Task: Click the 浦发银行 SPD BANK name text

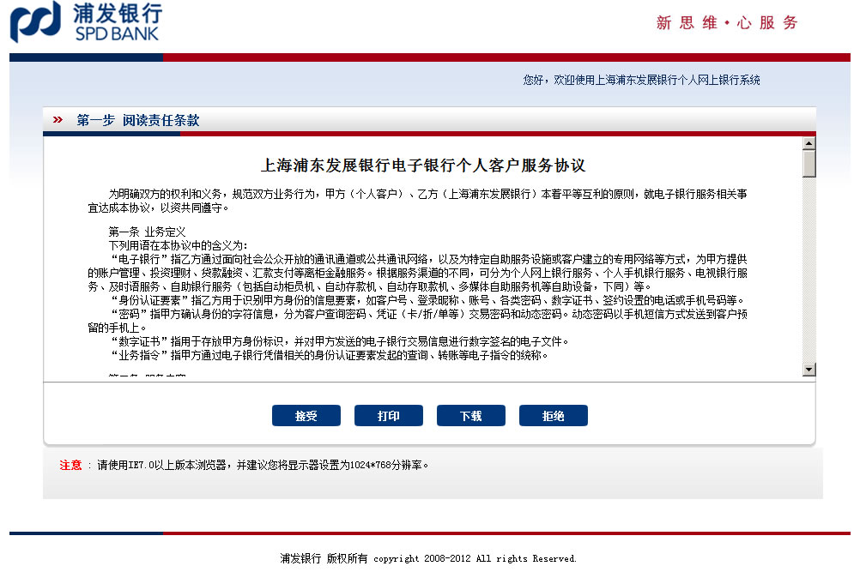Action: click(117, 22)
